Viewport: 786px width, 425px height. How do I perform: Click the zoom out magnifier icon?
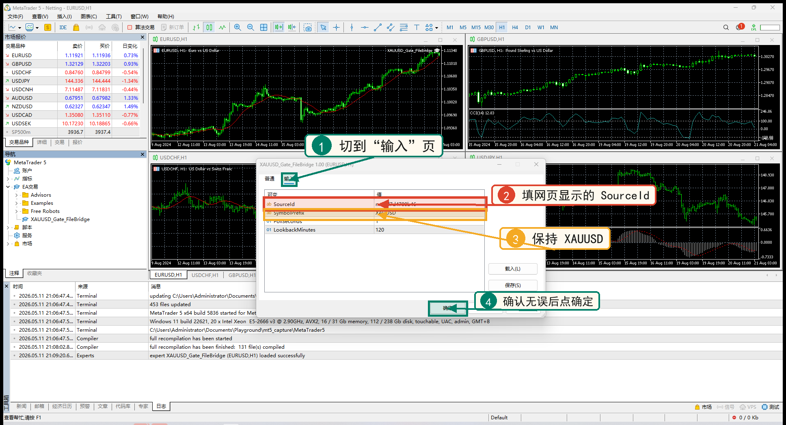pyautogui.click(x=250, y=27)
